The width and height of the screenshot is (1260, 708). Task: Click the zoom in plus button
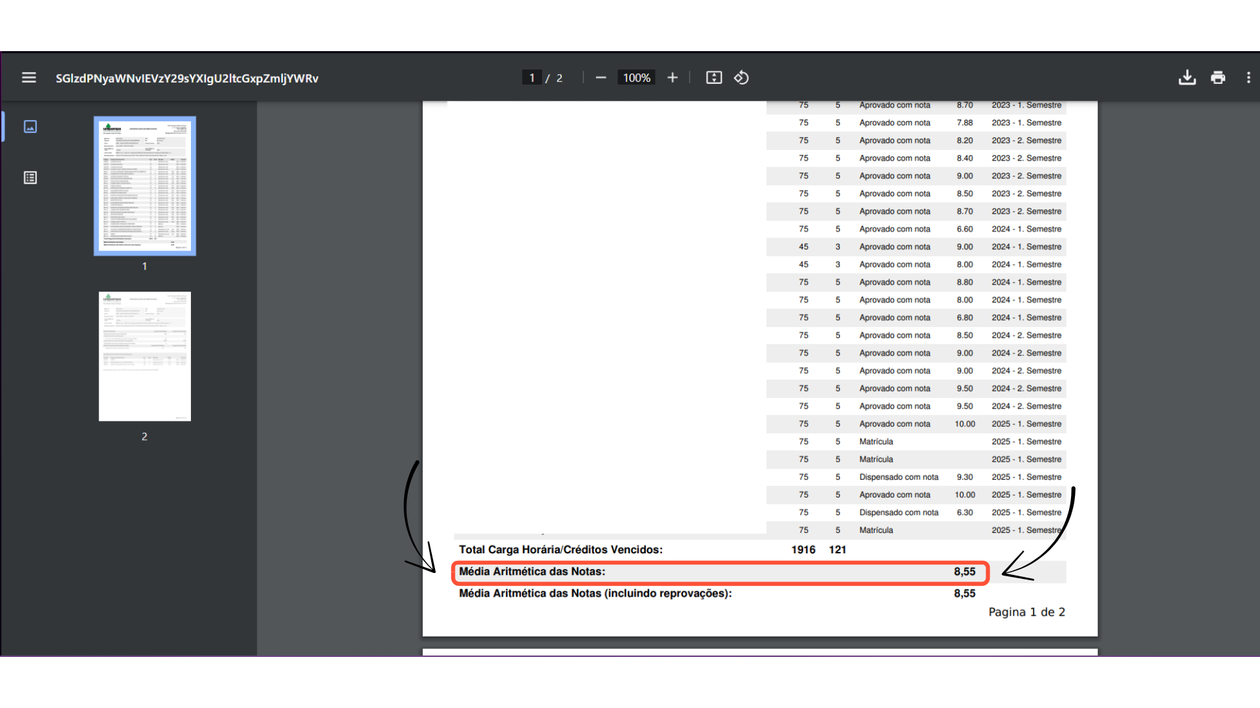(x=672, y=77)
